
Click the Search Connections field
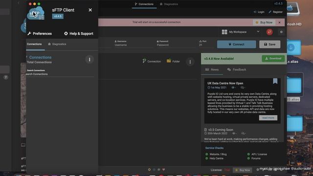pos(60,74)
